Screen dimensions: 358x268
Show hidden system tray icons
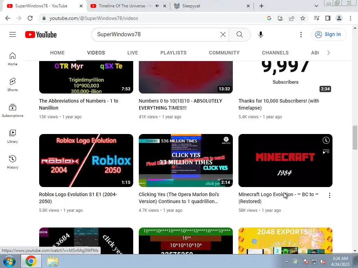287,261
